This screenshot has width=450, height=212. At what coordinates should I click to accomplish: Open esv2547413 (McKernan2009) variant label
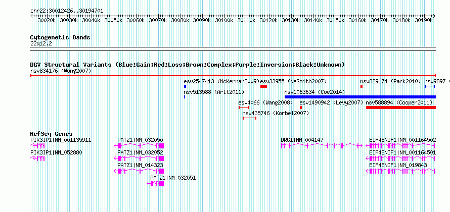point(221,81)
